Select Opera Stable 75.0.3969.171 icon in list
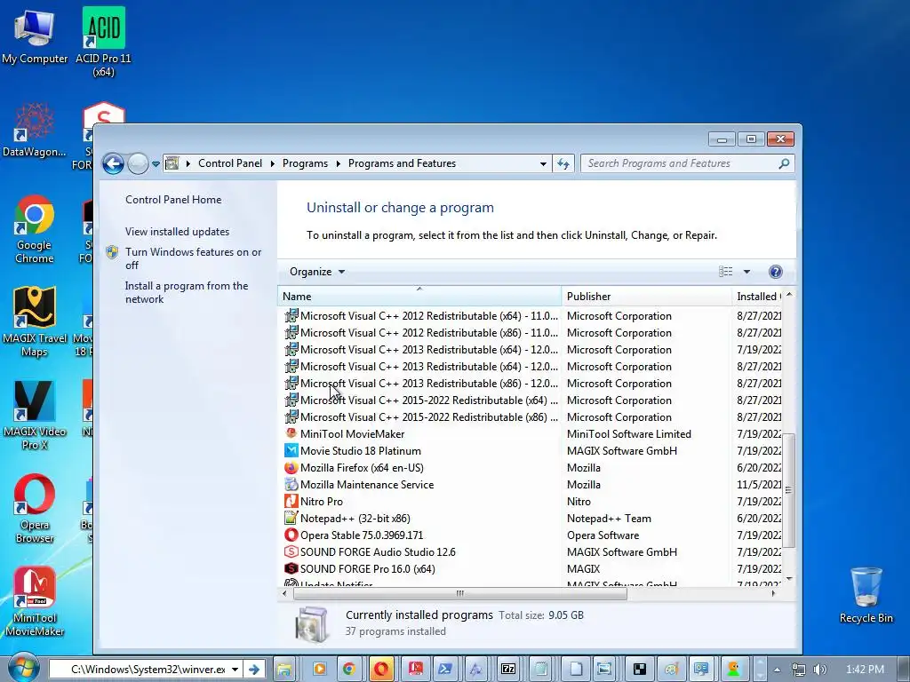 (x=291, y=535)
